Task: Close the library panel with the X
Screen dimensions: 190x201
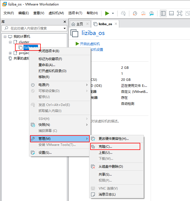Action: click(x=65, y=22)
